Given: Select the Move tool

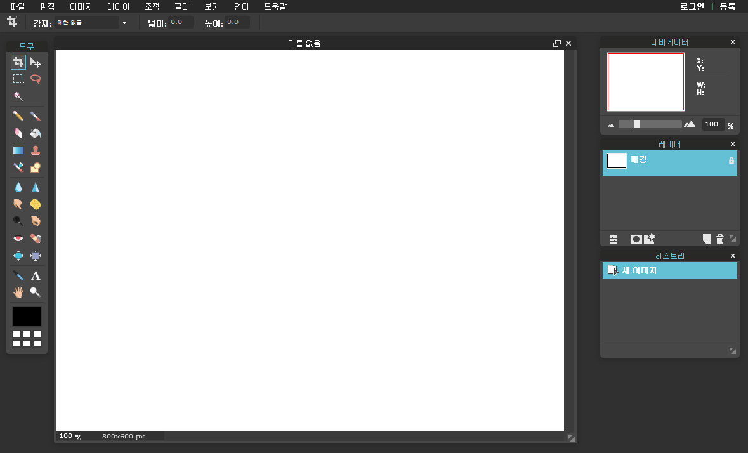Looking at the screenshot, I should (x=36, y=62).
